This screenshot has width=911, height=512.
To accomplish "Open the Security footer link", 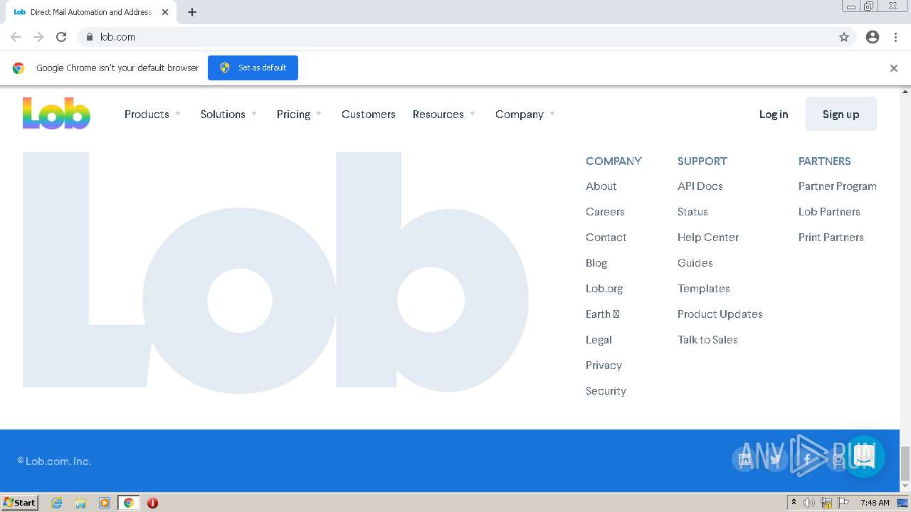I will pyautogui.click(x=606, y=391).
